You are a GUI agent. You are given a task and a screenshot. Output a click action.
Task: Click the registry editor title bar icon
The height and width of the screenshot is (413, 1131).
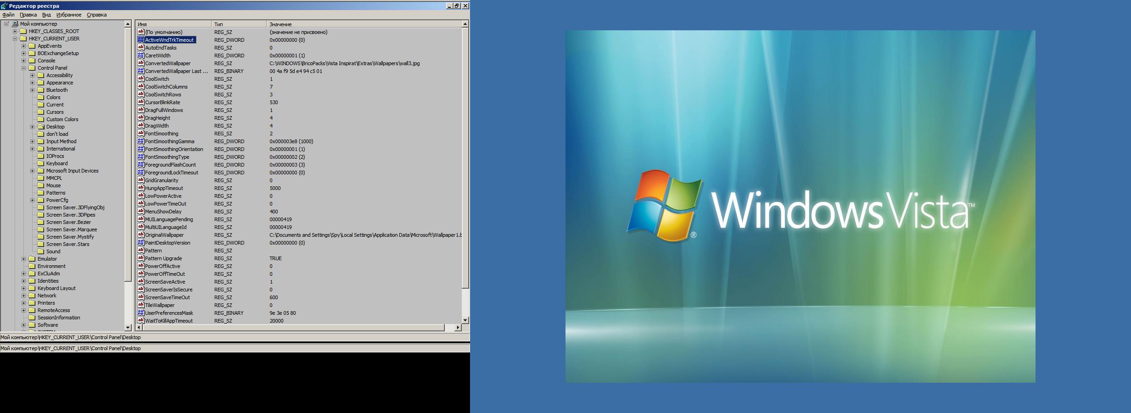(4, 6)
